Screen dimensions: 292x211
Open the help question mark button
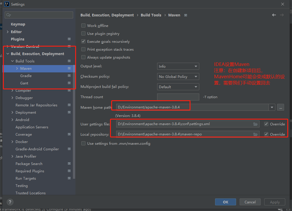[x=10, y=202]
